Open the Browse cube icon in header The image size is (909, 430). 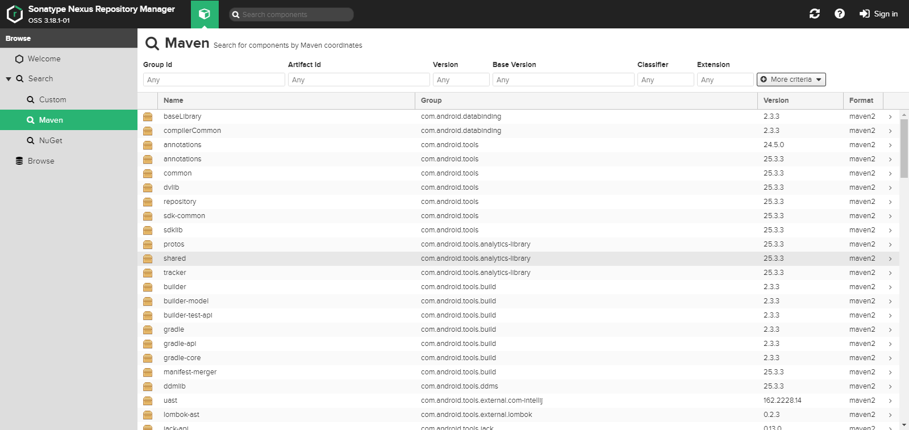[x=205, y=14]
